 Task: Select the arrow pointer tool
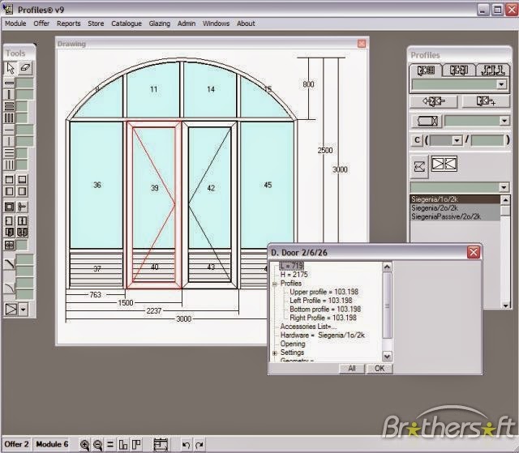(x=11, y=68)
